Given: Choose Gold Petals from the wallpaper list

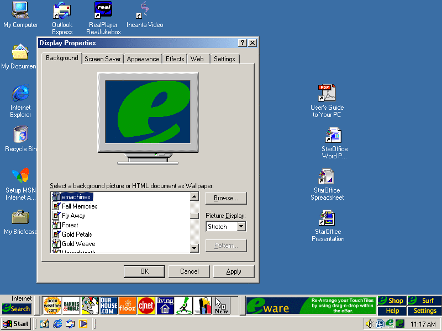Looking at the screenshot, I should (77, 234).
